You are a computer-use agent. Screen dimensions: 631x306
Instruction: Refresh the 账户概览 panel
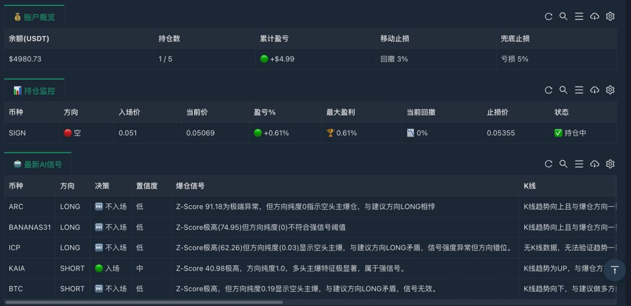tap(548, 16)
